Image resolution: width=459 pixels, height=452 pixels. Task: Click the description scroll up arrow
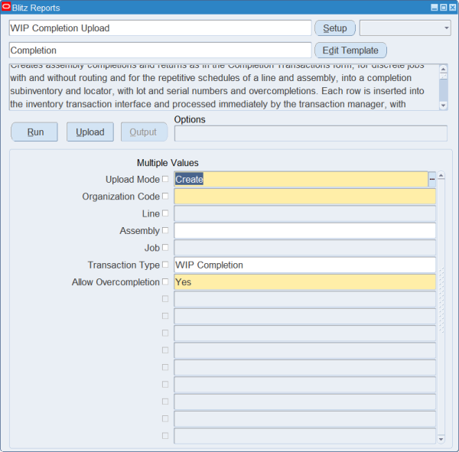443,69
